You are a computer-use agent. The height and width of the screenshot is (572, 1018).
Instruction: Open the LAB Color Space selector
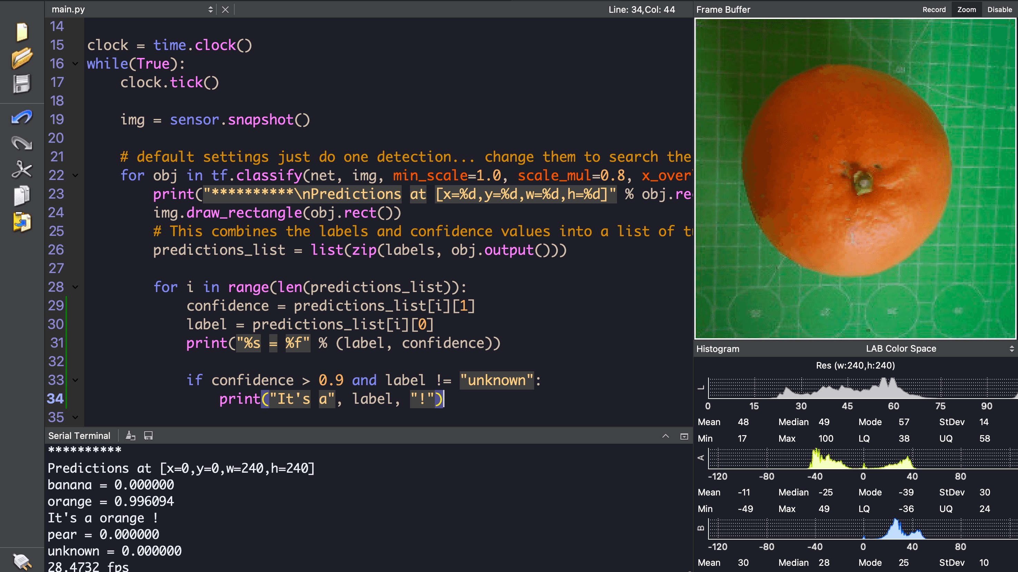click(x=1011, y=348)
